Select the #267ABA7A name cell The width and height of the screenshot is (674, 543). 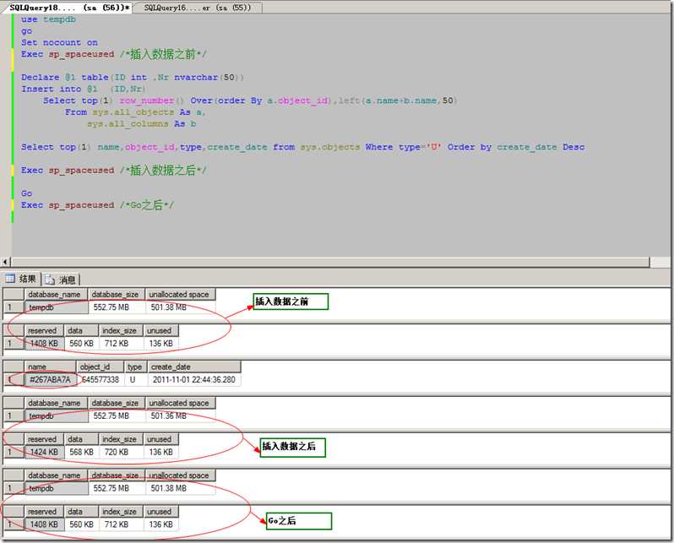point(50,380)
